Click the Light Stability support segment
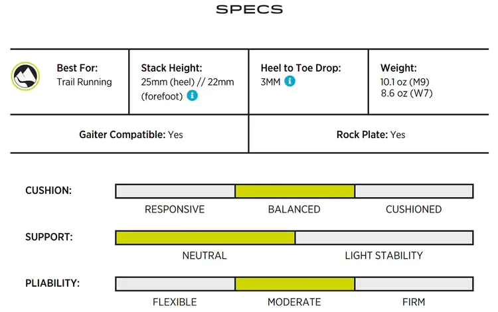The width and height of the screenshot is (498, 312). [384, 238]
